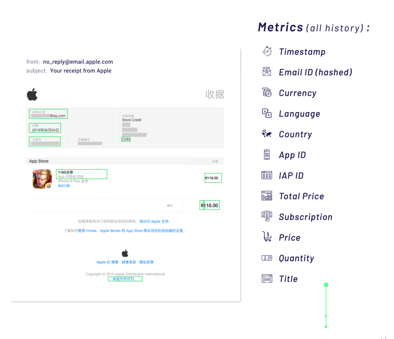Click the Copyright 2019 Apple Distribution International line
This screenshot has height=339, width=394.
click(125, 274)
